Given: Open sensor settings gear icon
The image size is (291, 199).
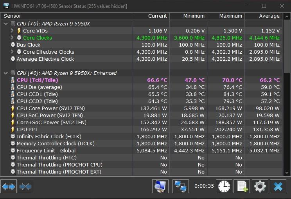Looking at the screenshot, I should click(x=260, y=186).
